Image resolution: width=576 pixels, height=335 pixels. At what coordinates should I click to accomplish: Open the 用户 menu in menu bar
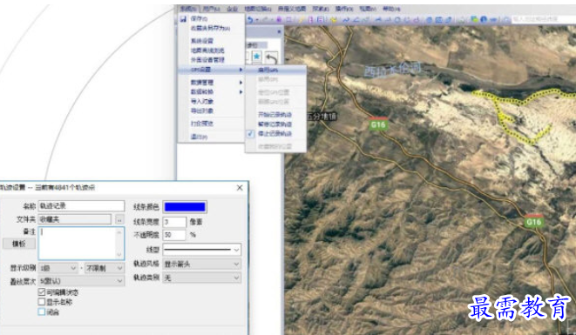click(211, 9)
